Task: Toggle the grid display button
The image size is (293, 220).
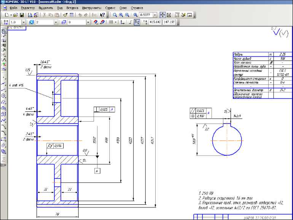Action: click(x=111, y=22)
